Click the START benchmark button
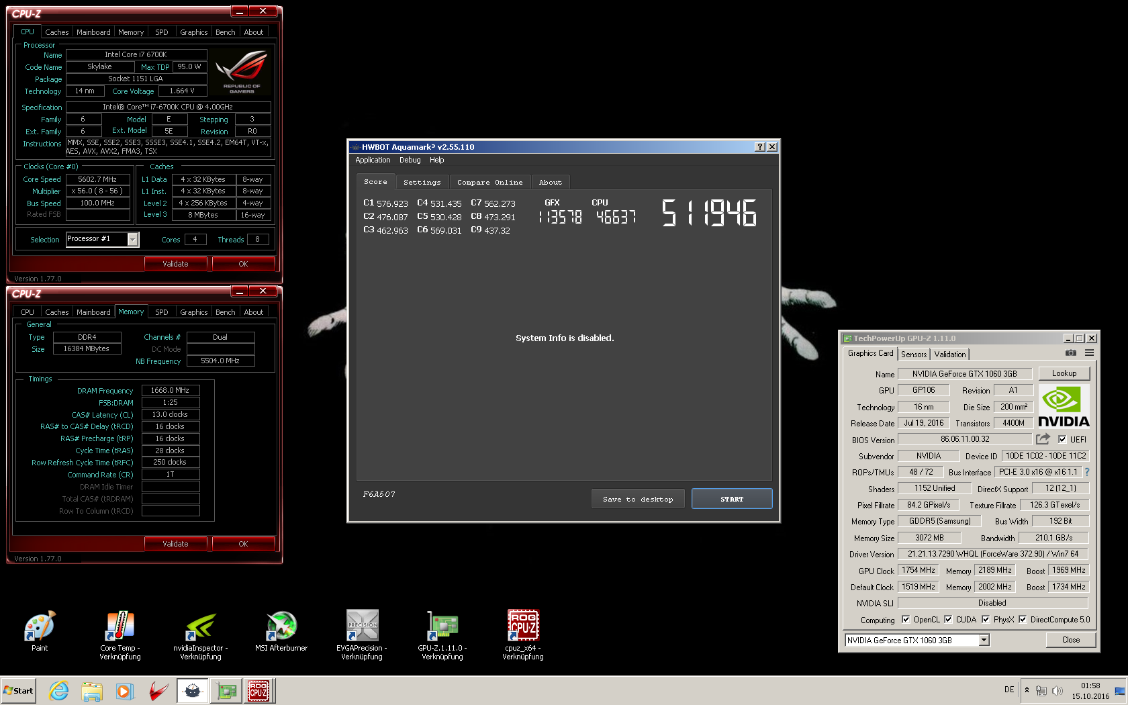 click(732, 499)
